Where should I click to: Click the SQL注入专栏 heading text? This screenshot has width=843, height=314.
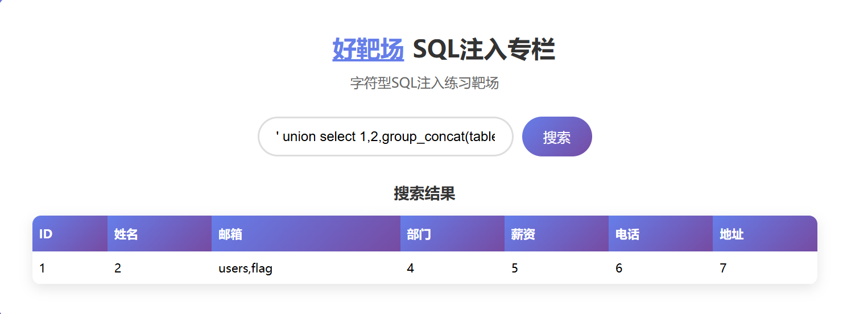click(484, 49)
